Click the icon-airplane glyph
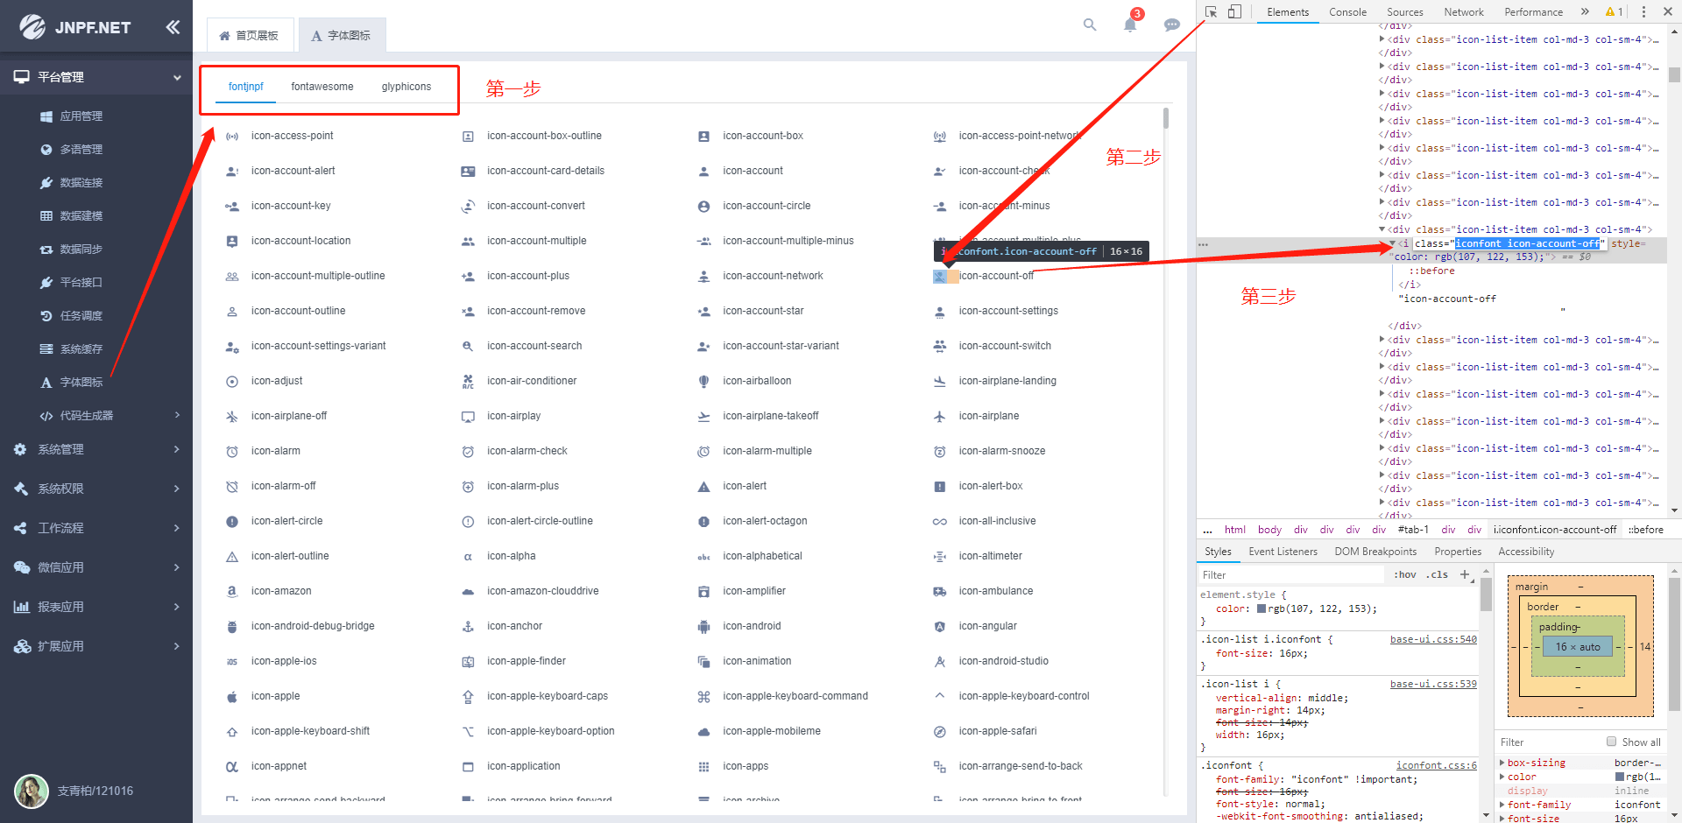Image resolution: width=1682 pixels, height=823 pixels. coord(939,417)
